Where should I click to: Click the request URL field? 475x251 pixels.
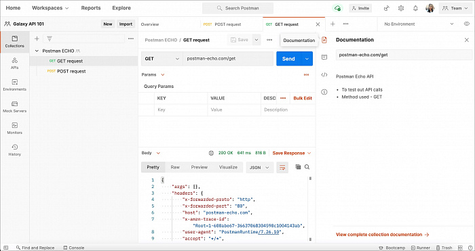tap(229, 59)
